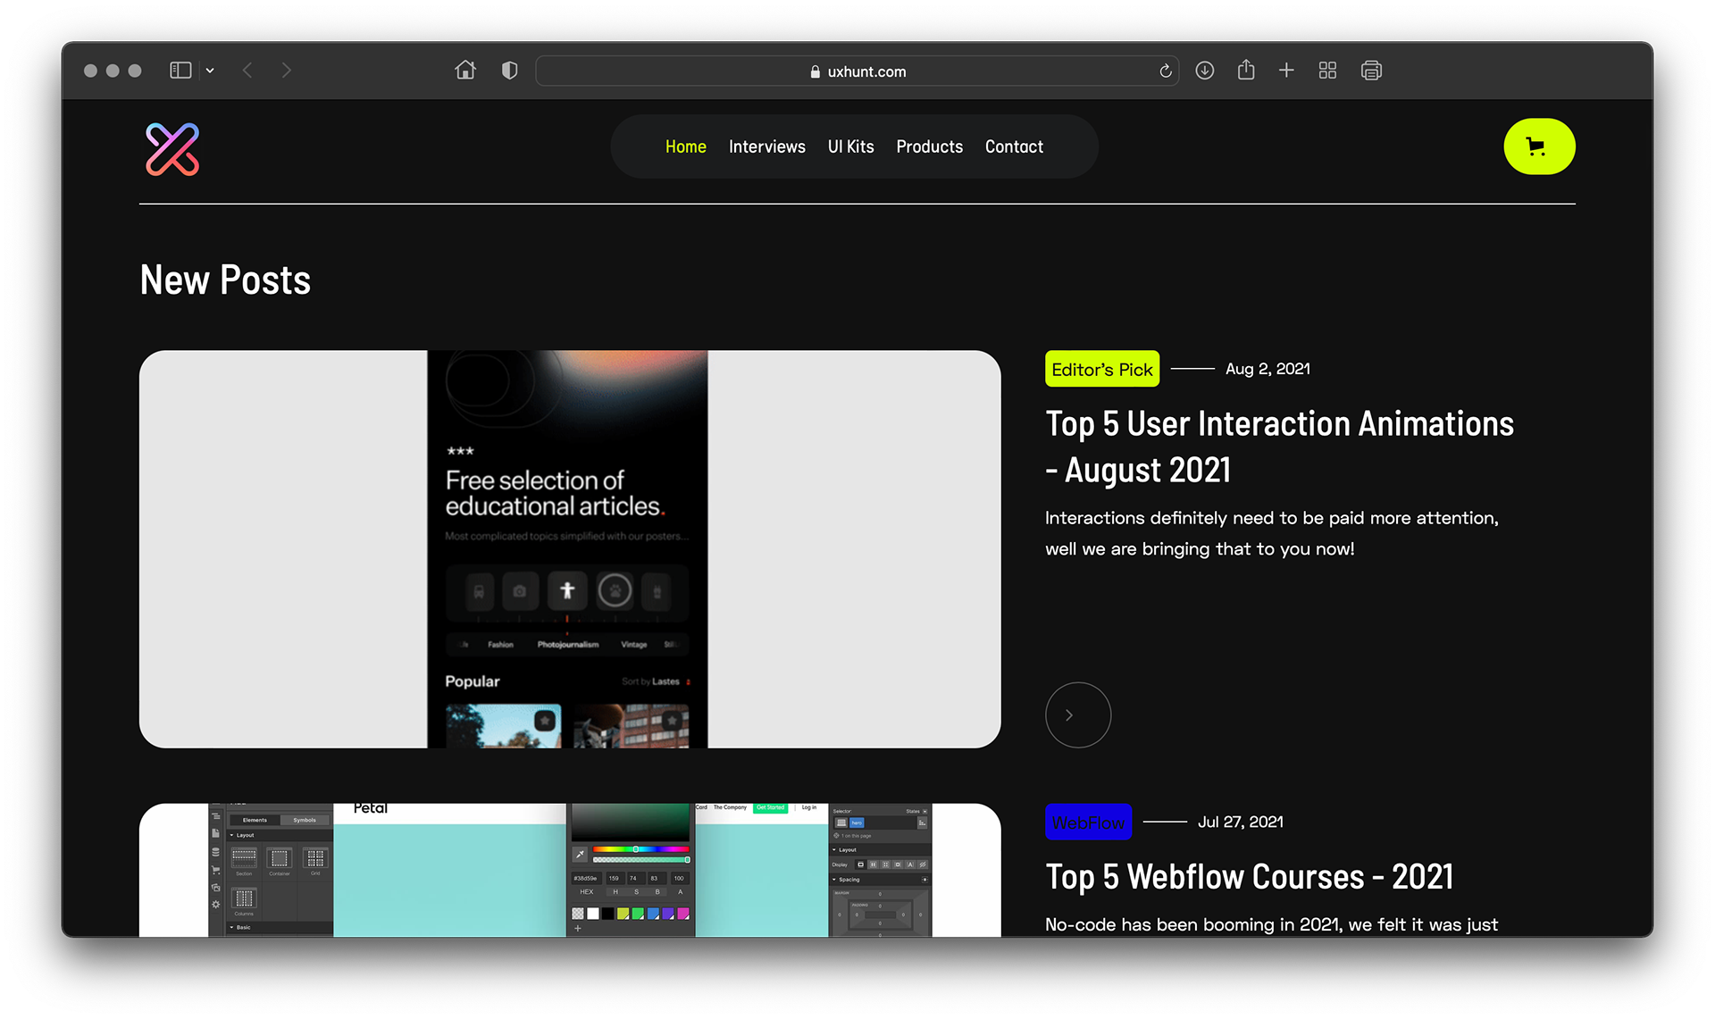Click the privacy shield icon
This screenshot has width=1715, height=1019.
tap(510, 71)
